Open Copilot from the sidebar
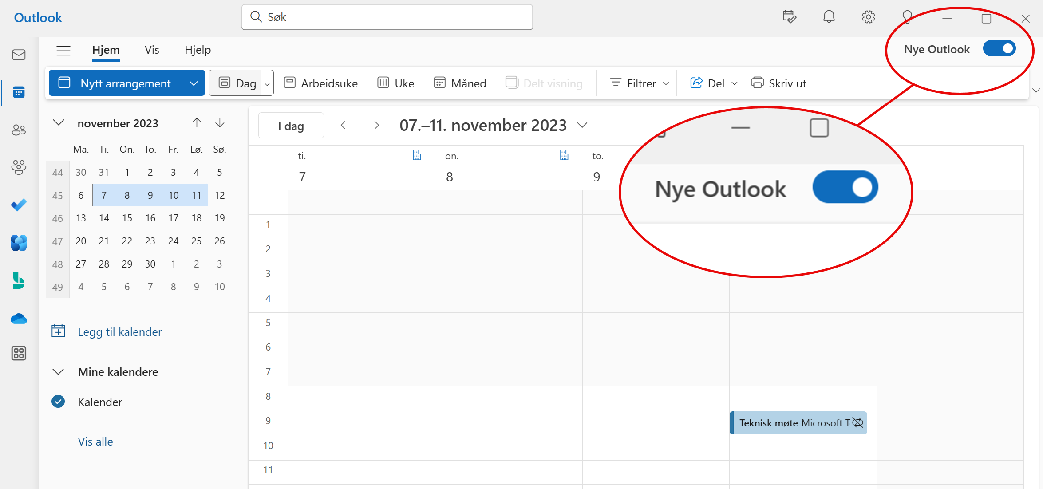The width and height of the screenshot is (1043, 489). pyautogui.click(x=19, y=243)
